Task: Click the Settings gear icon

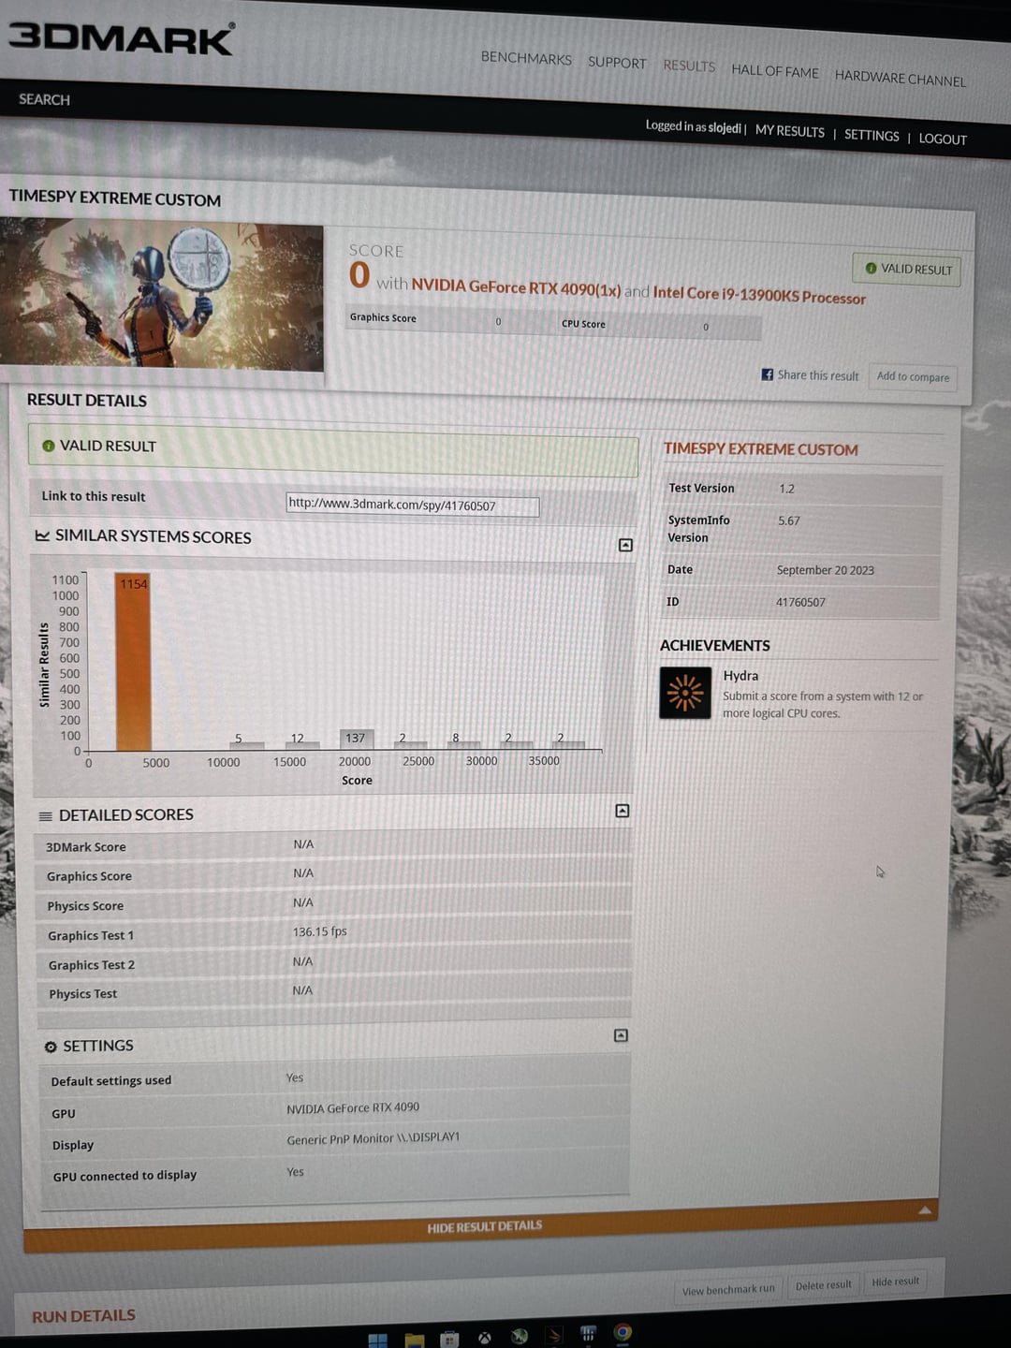Action: [x=51, y=1047]
